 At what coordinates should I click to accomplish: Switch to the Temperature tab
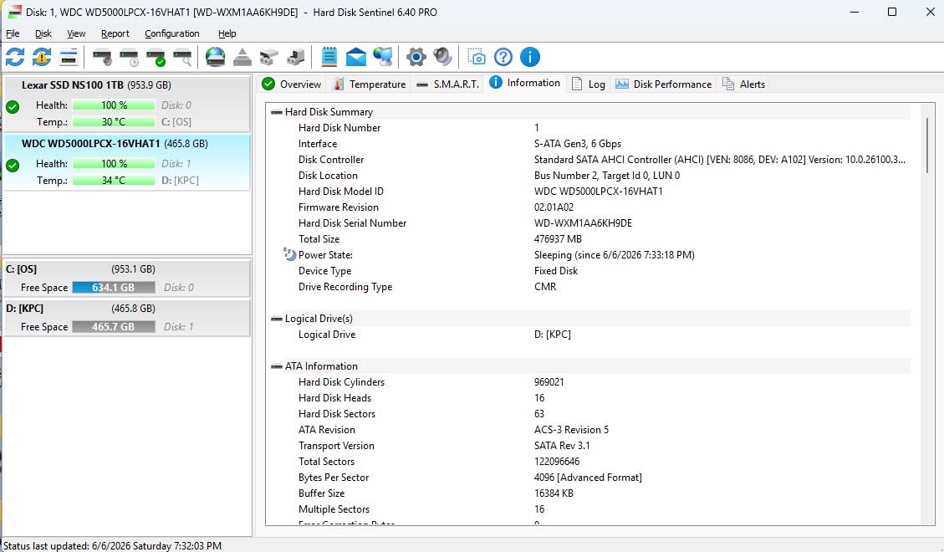[370, 84]
